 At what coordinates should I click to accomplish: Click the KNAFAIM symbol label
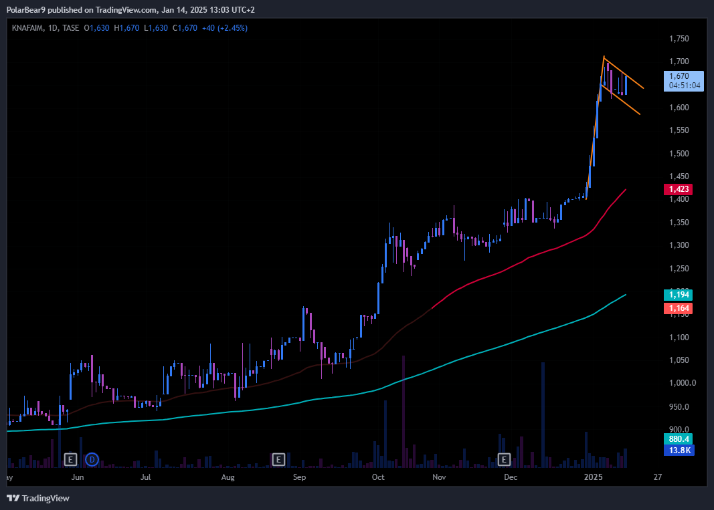27,28
